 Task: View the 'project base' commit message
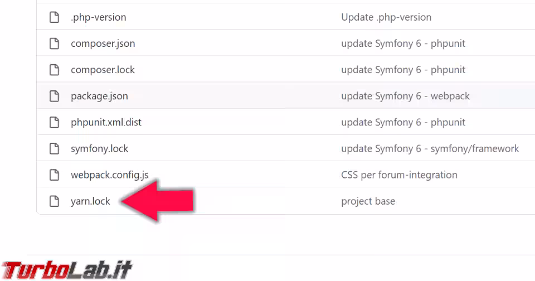click(x=368, y=201)
